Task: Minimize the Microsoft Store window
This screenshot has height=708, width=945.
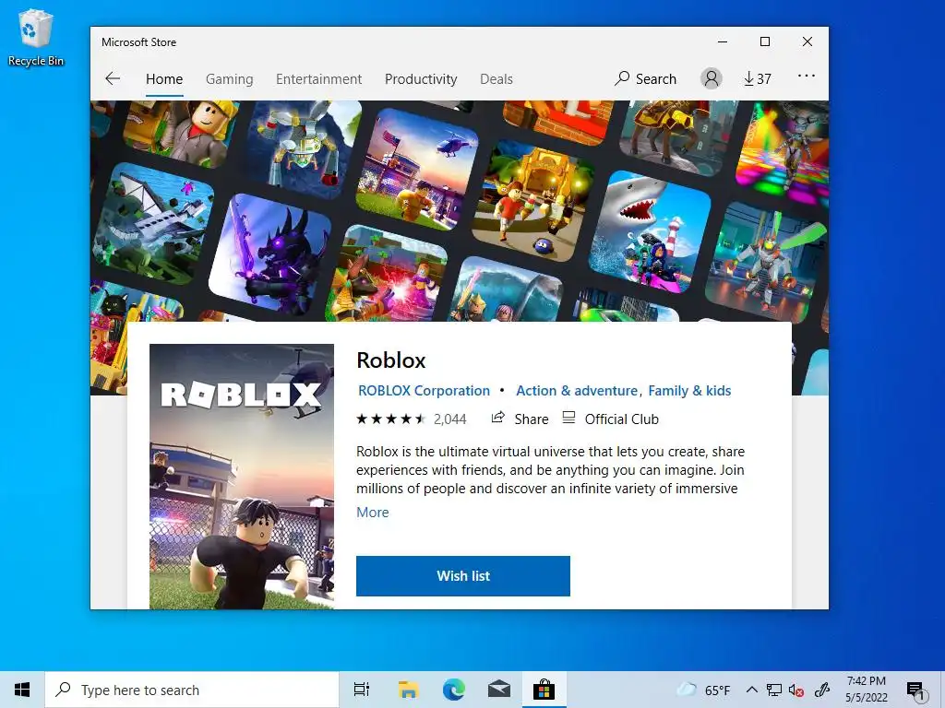Action: 723,41
